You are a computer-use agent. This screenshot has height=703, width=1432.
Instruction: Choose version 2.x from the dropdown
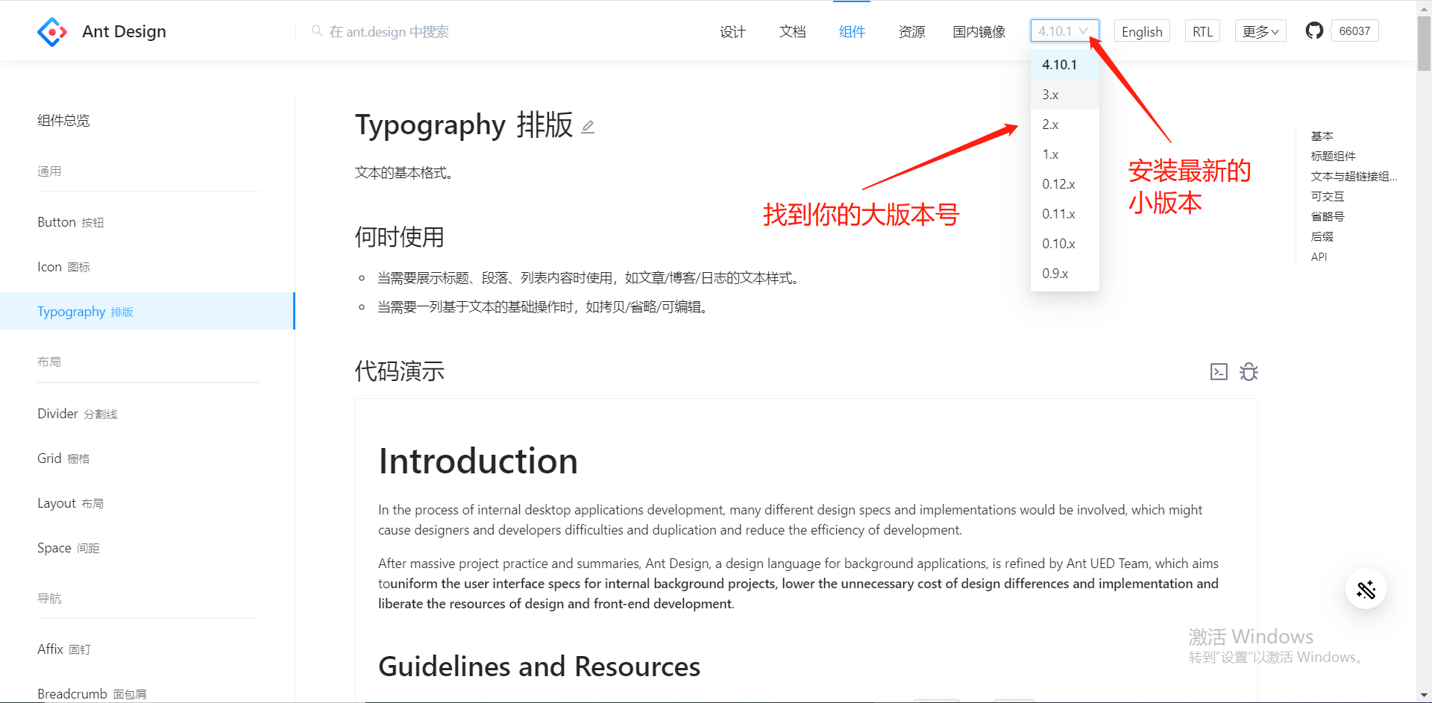[1064, 124]
